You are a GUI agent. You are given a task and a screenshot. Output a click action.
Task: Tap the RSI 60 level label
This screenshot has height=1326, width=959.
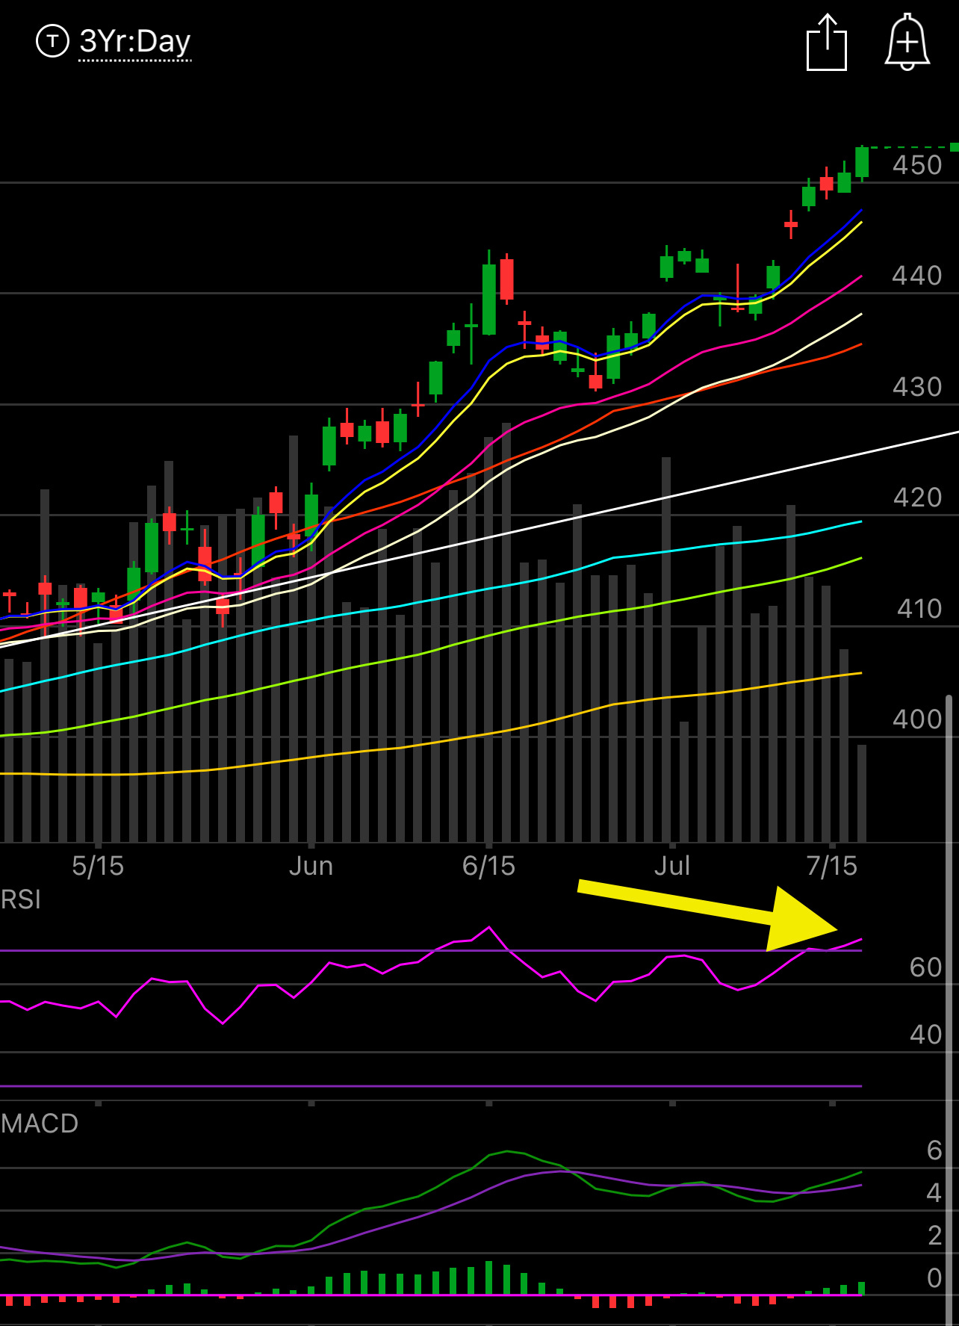[926, 967]
